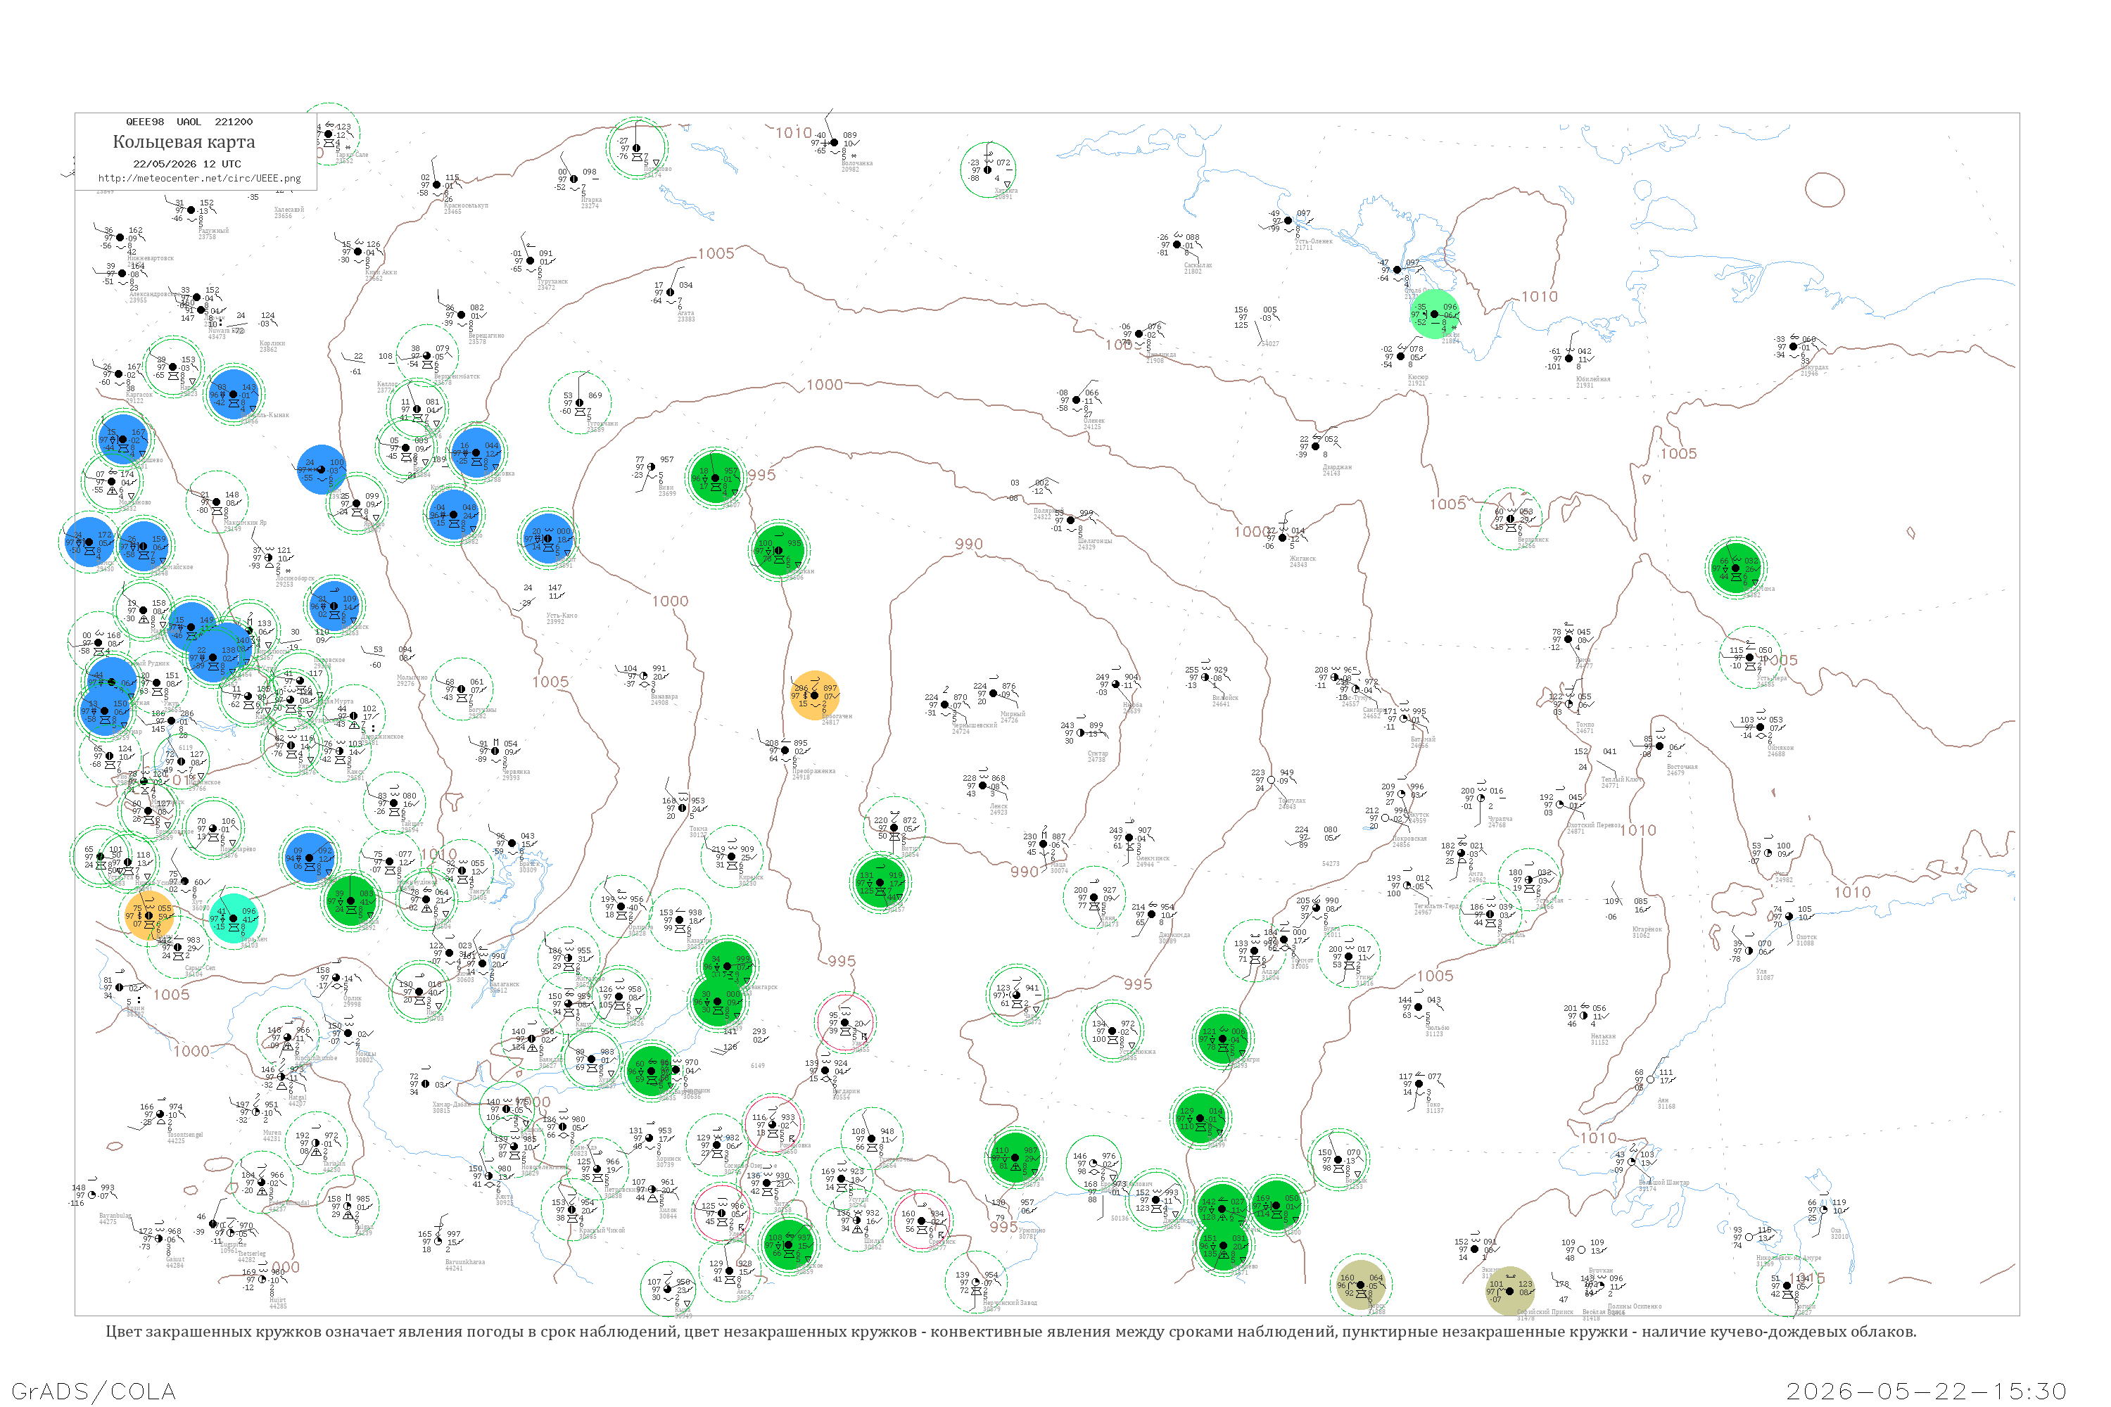Click the station name 'Кюсюр'

coord(1417,377)
